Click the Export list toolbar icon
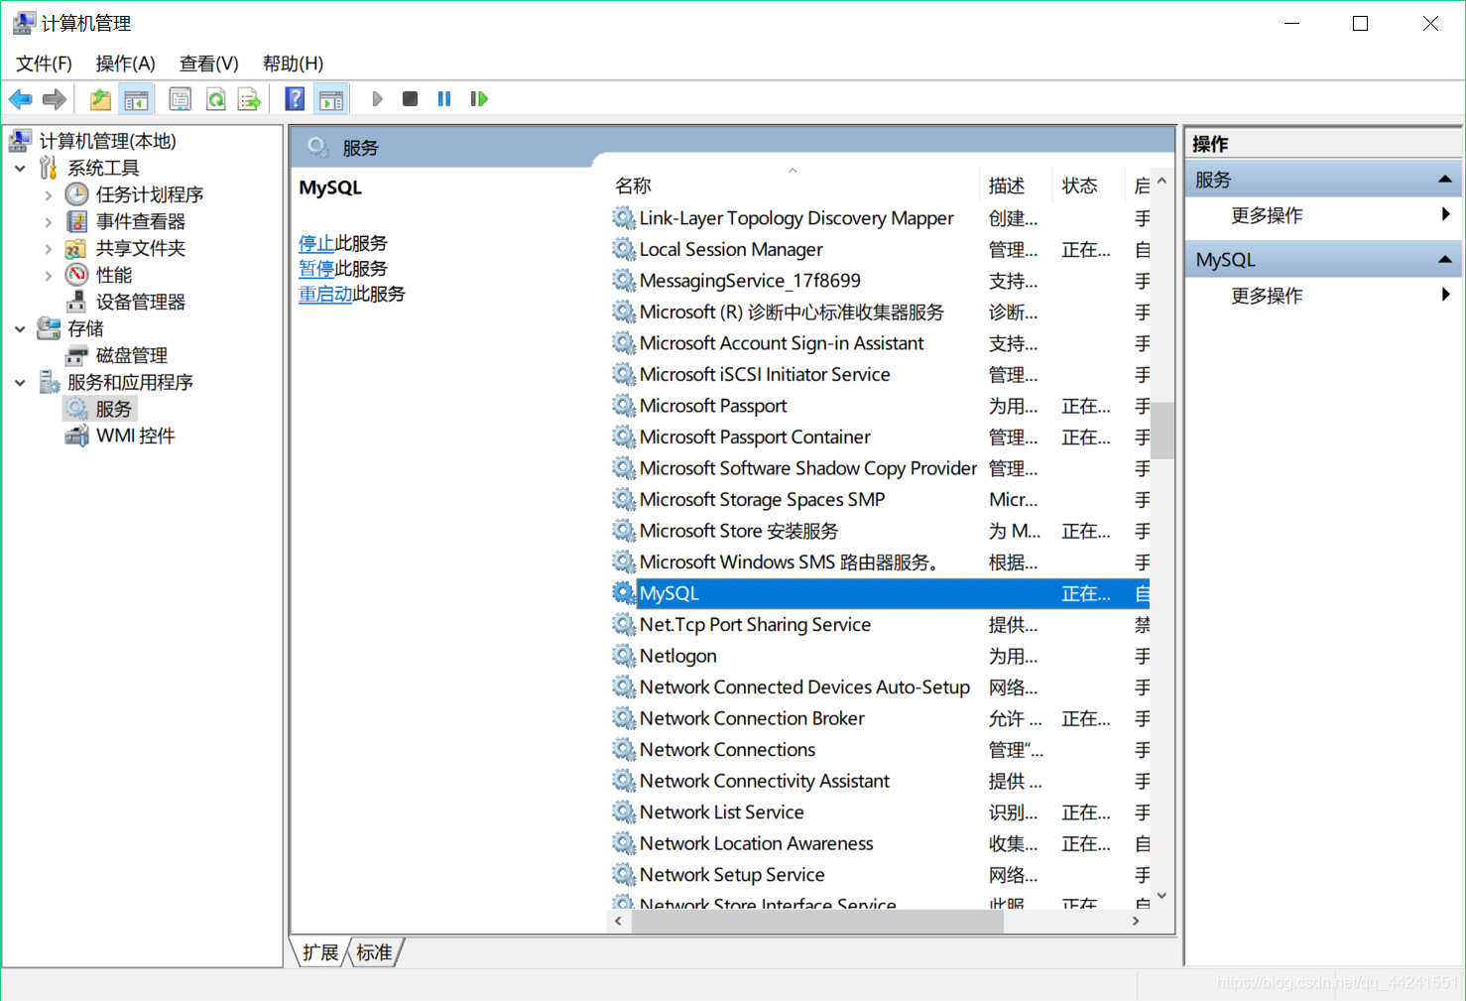Screen dimensions: 1466x1001 pyautogui.click(x=249, y=99)
